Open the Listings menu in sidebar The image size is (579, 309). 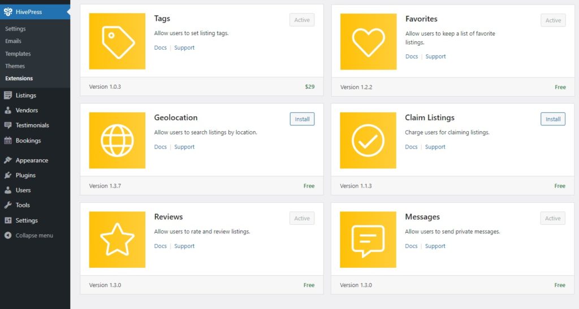pos(25,95)
